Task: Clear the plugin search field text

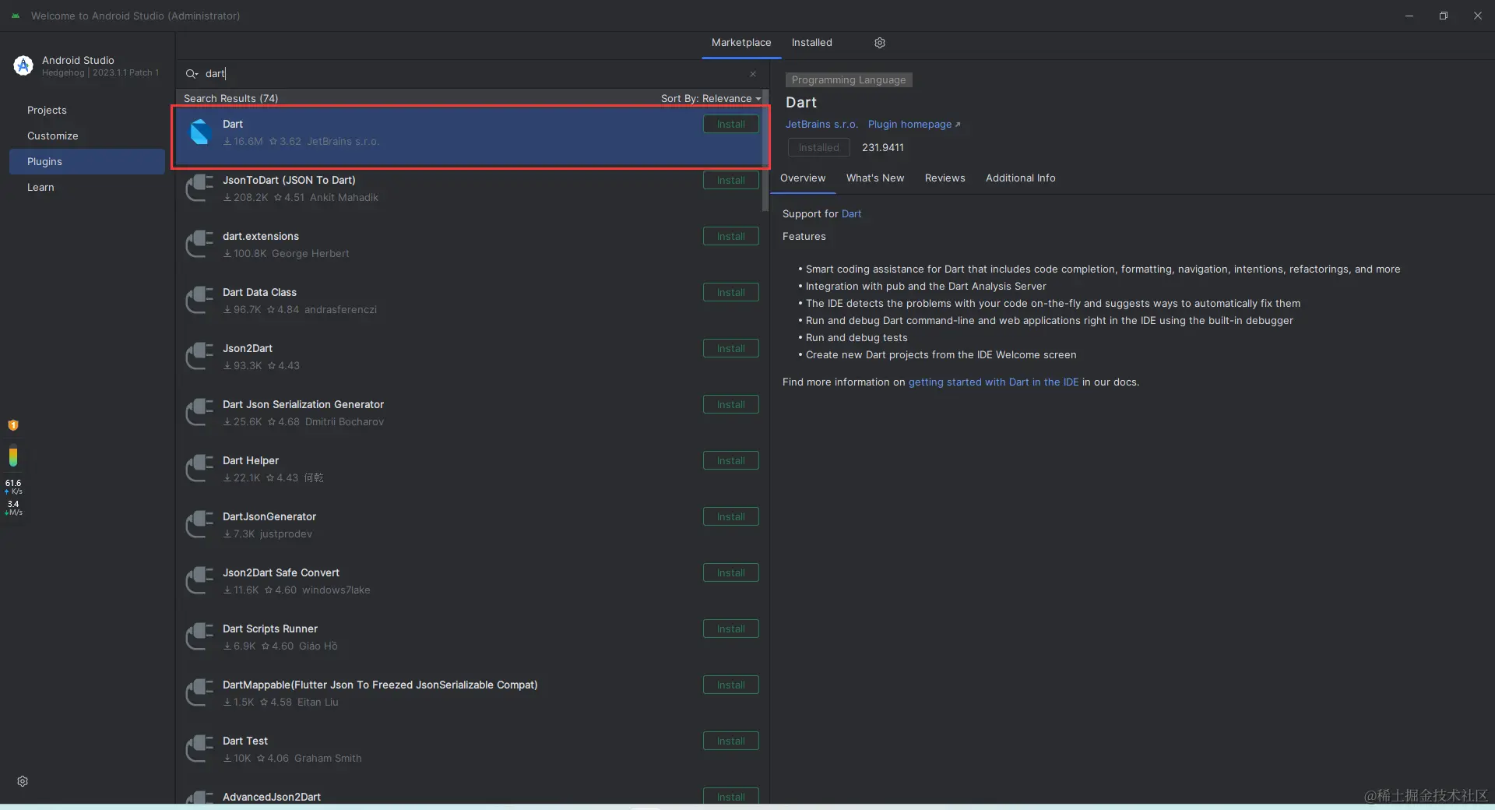Action: [753, 74]
